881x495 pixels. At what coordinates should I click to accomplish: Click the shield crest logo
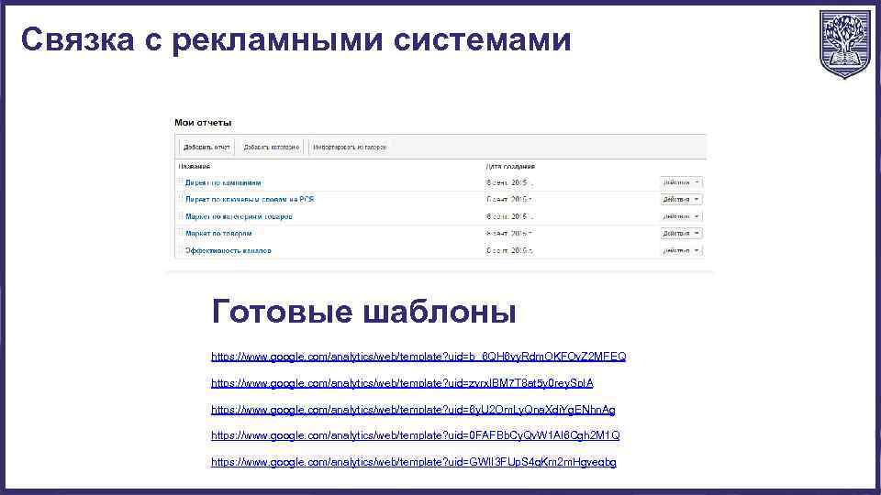point(844,44)
